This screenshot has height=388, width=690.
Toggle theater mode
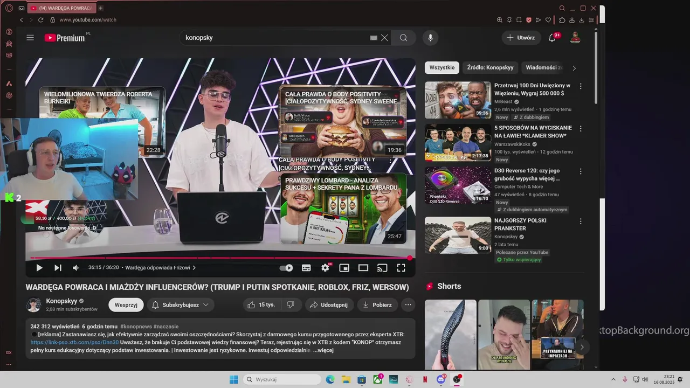click(363, 268)
